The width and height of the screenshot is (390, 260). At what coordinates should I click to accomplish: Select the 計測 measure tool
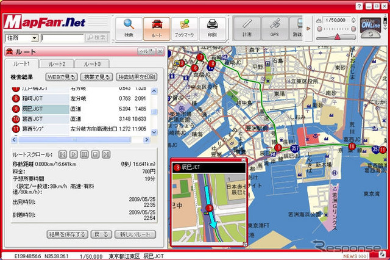click(x=247, y=29)
